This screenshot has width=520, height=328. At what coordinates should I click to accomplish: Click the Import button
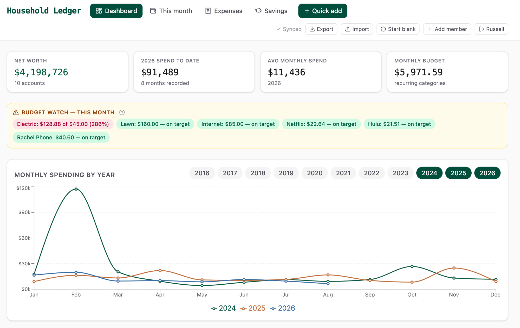(357, 29)
